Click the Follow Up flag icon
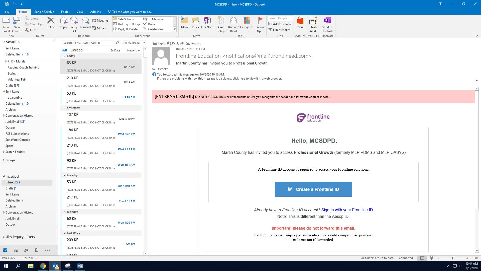 coord(260,25)
